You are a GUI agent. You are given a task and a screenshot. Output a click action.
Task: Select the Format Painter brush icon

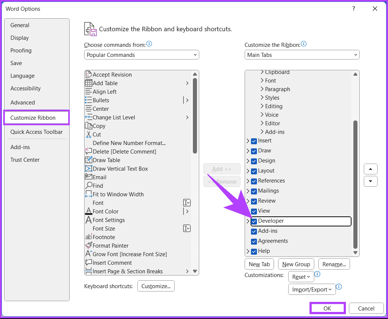click(89, 245)
